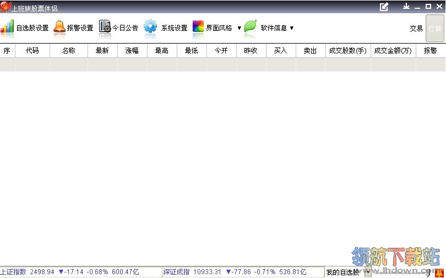Click the 600.47亿 volume value
Screen dimensions: 446x278
(126, 272)
